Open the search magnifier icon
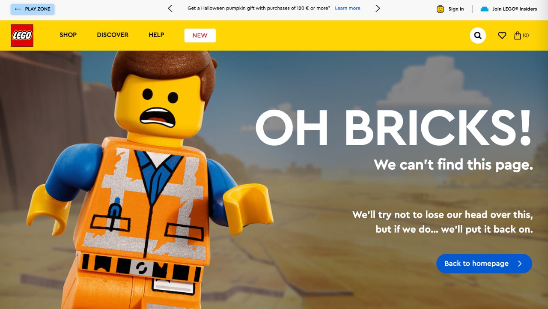The width and height of the screenshot is (548, 309). click(478, 36)
